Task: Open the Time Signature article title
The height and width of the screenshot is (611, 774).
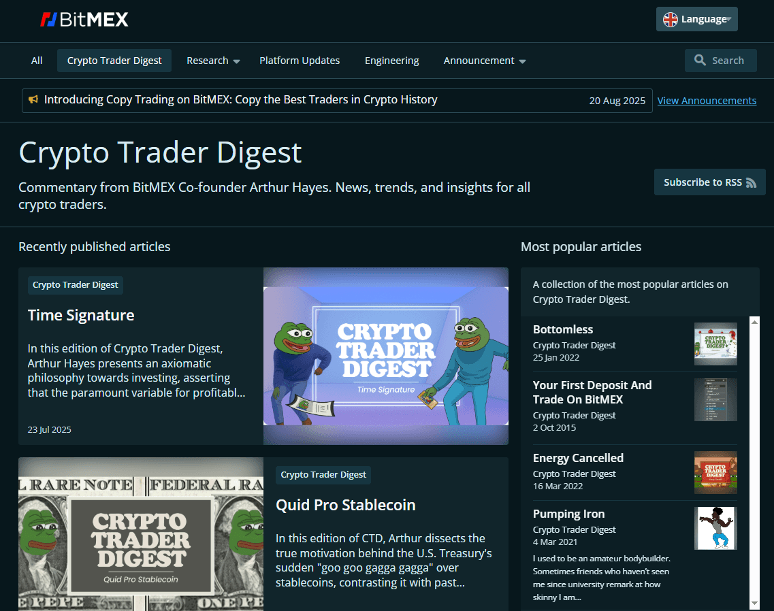Action: 81,316
